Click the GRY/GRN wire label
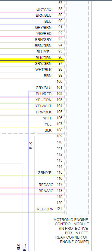Screen dimensions: 112x251 [43, 64]
